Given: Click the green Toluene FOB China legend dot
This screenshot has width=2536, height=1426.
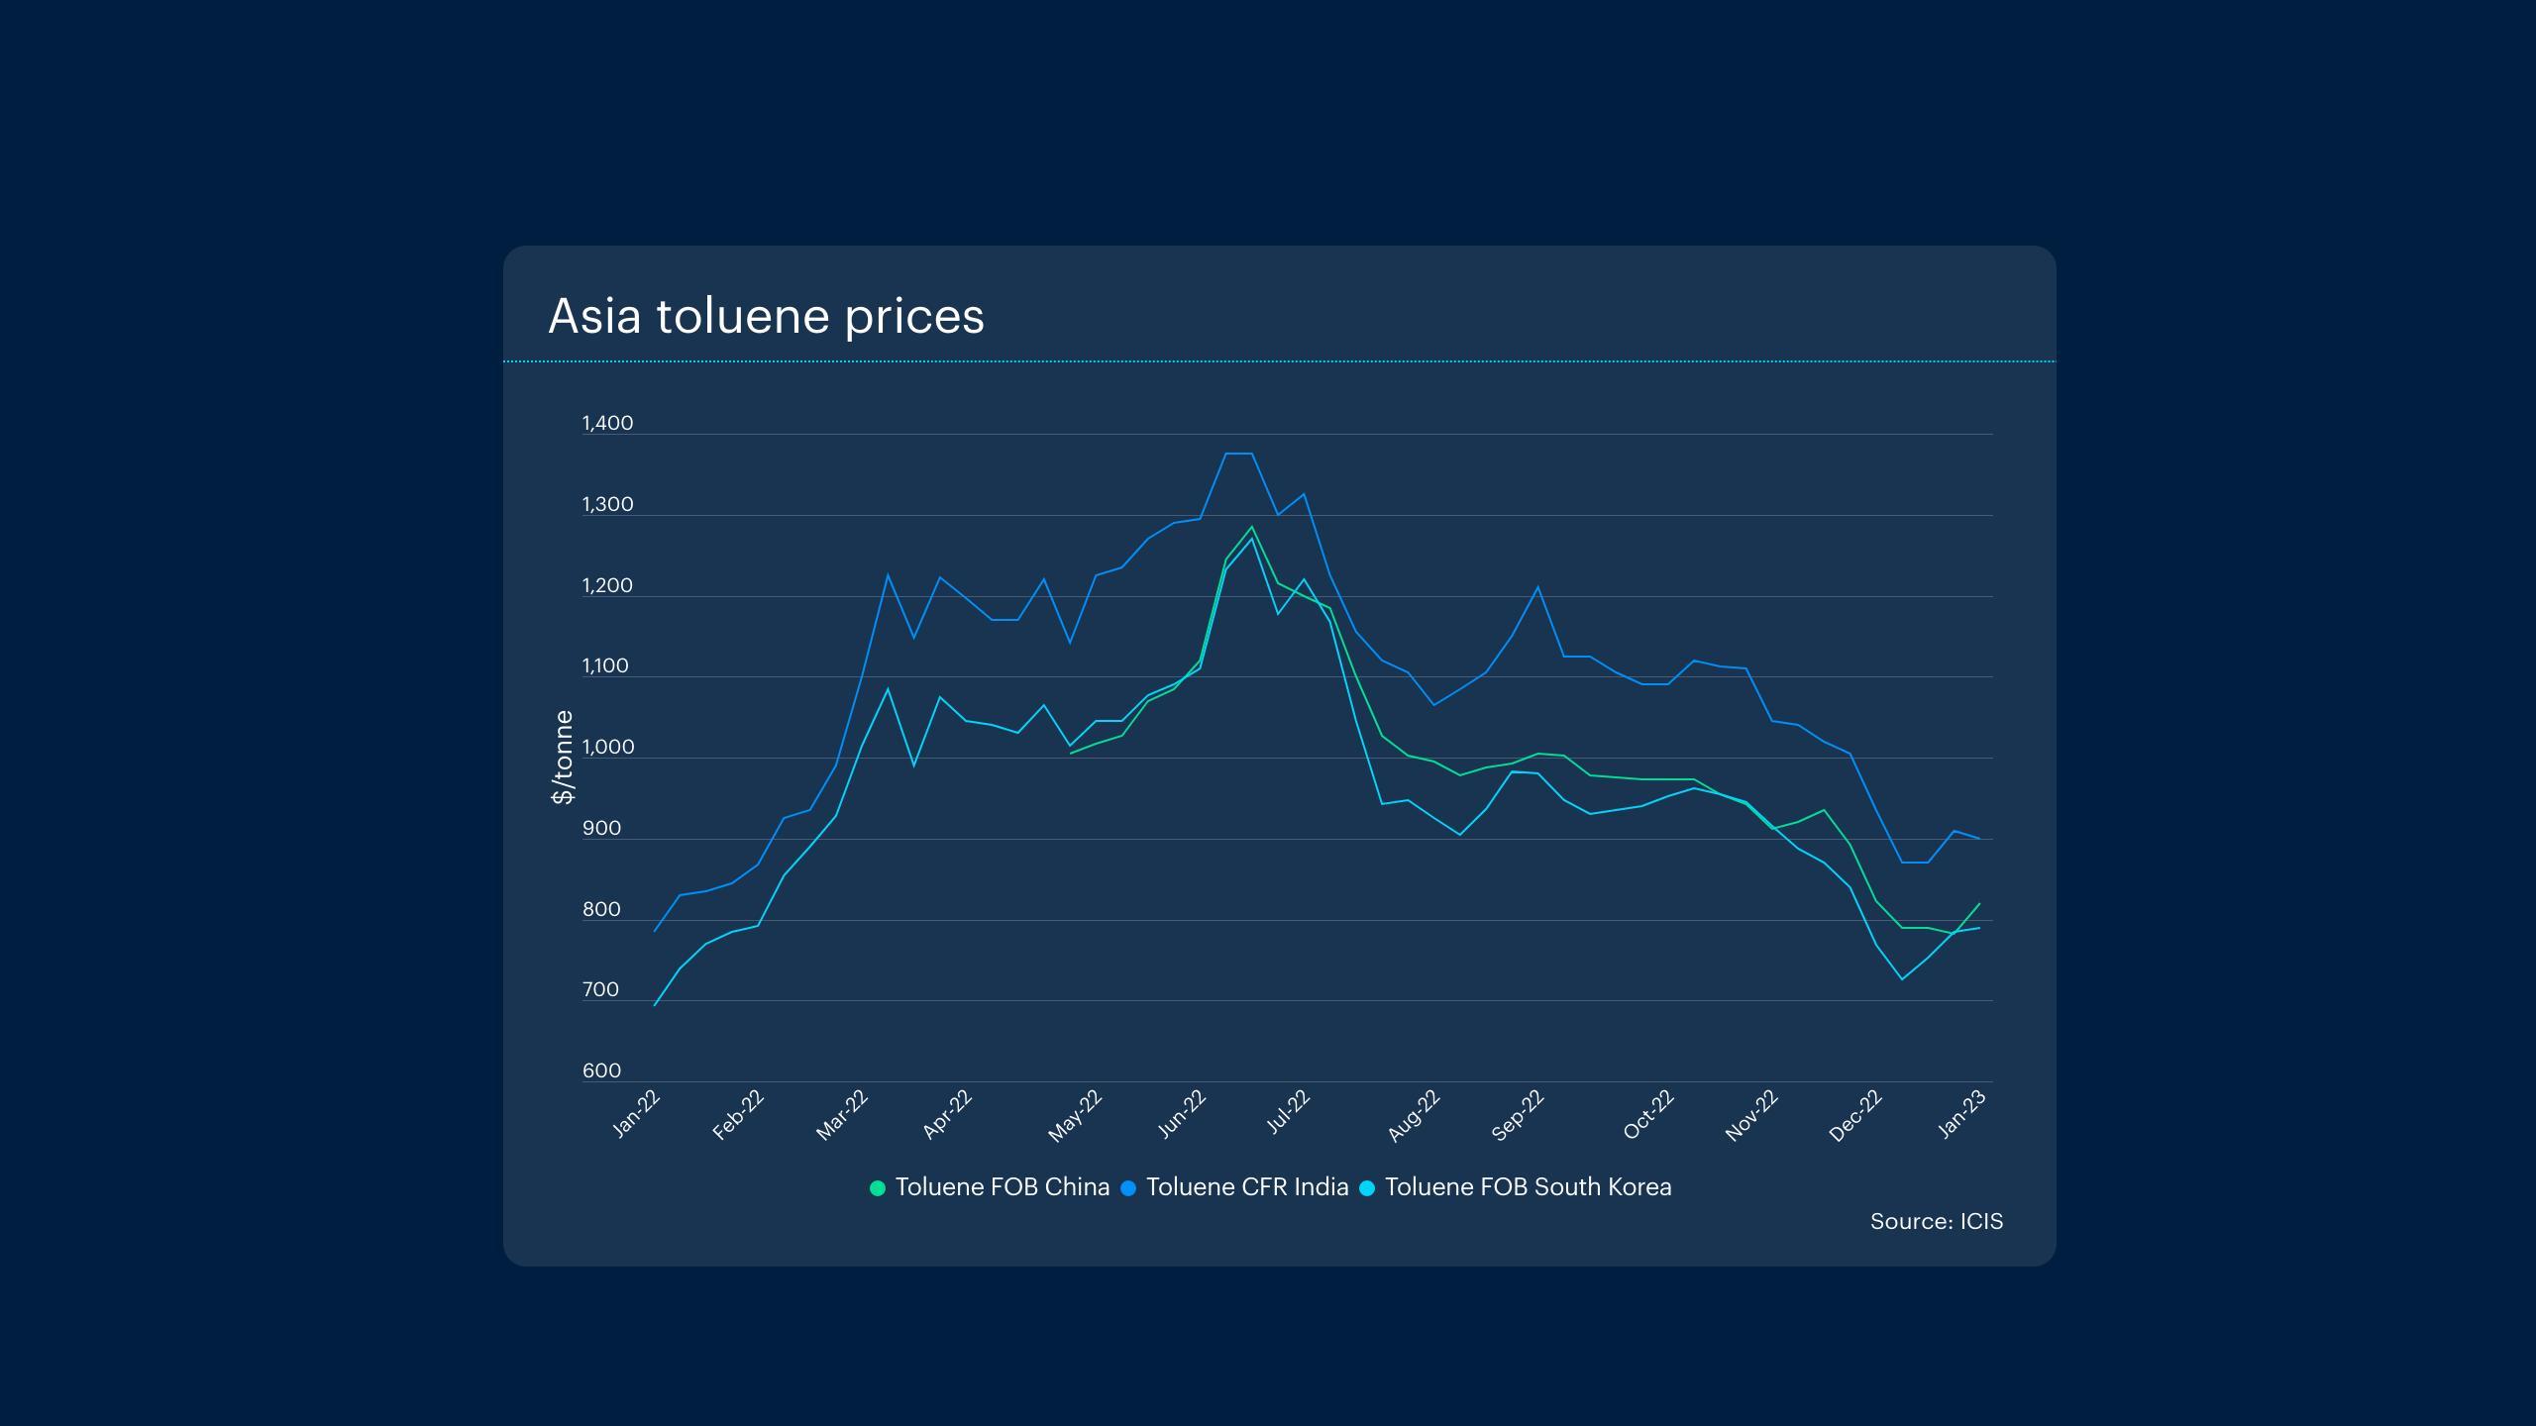Looking at the screenshot, I should pos(877,1188).
